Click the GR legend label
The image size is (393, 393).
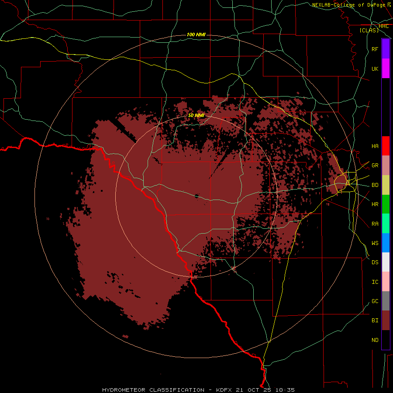tap(375, 165)
